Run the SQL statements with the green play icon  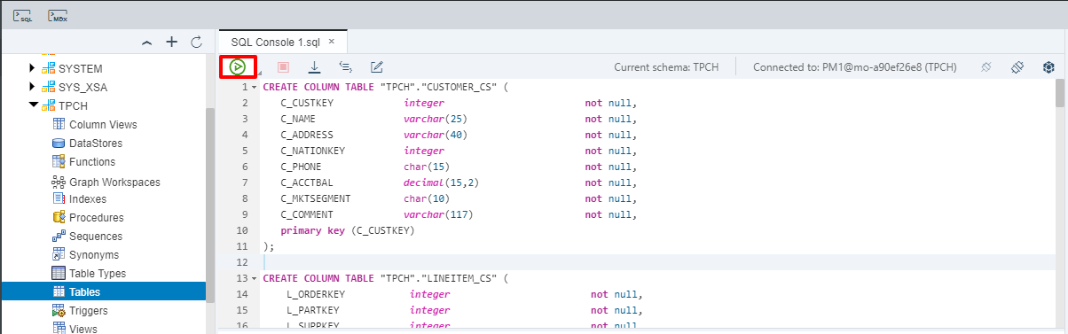coord(237,66)
